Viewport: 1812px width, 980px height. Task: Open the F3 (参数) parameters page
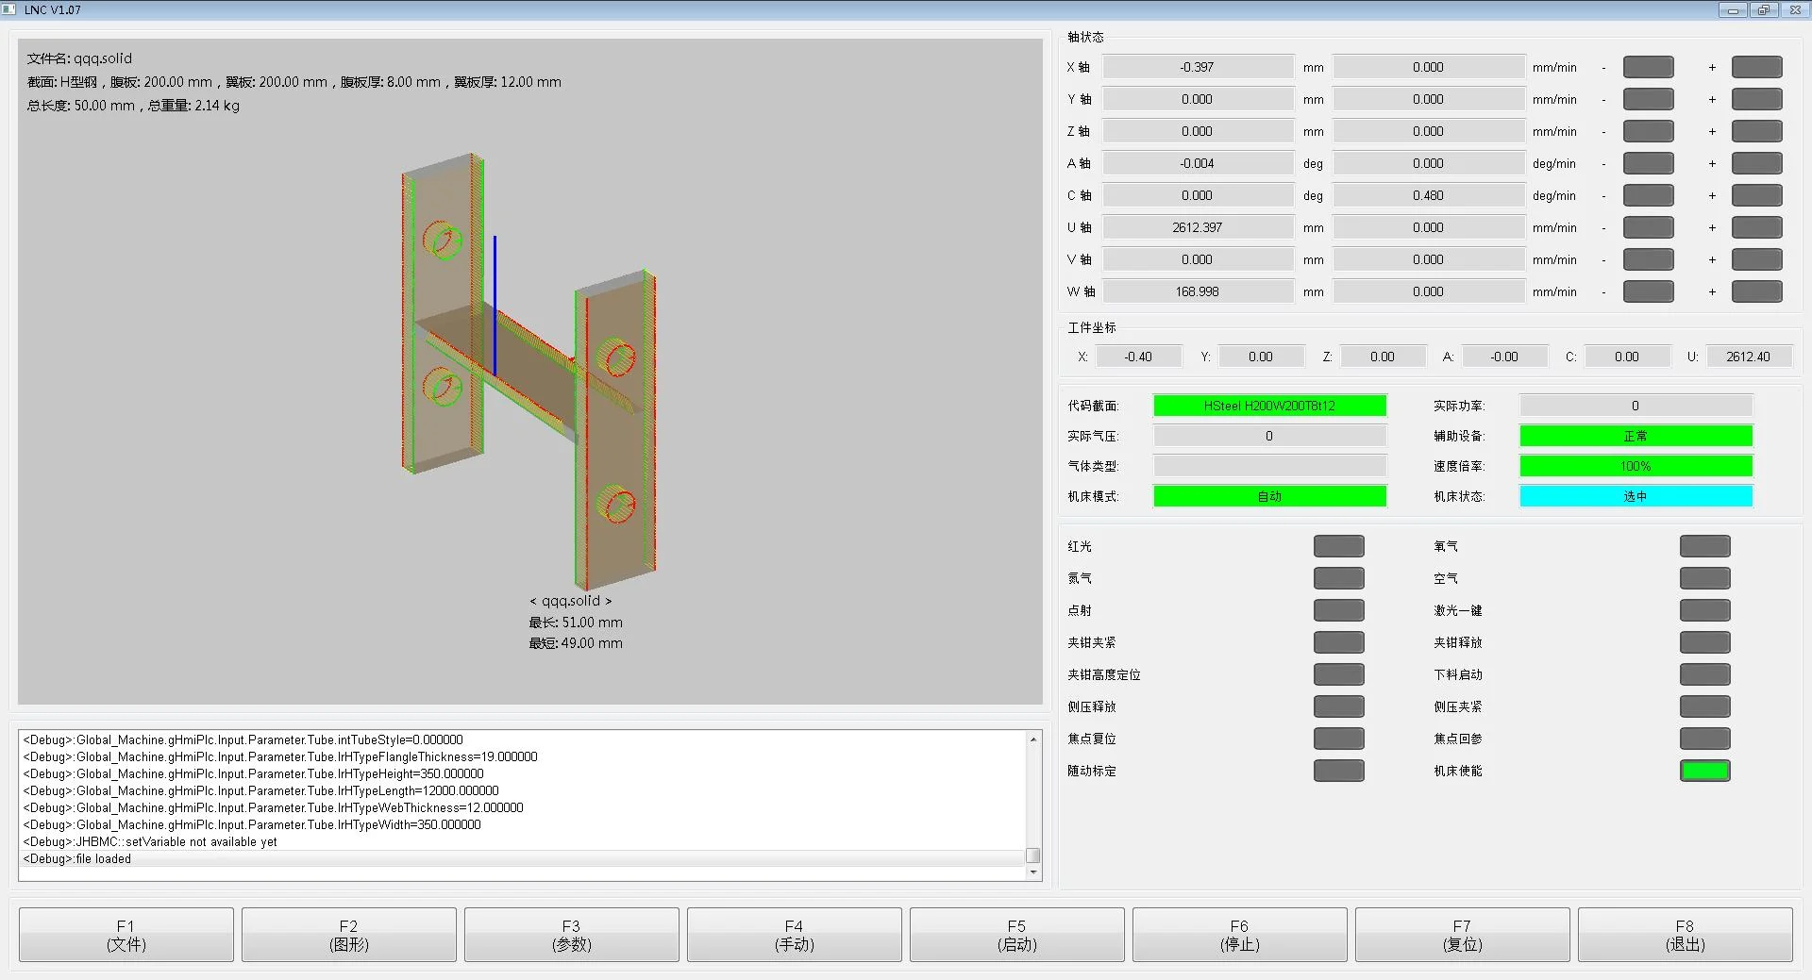pos(571,935)
